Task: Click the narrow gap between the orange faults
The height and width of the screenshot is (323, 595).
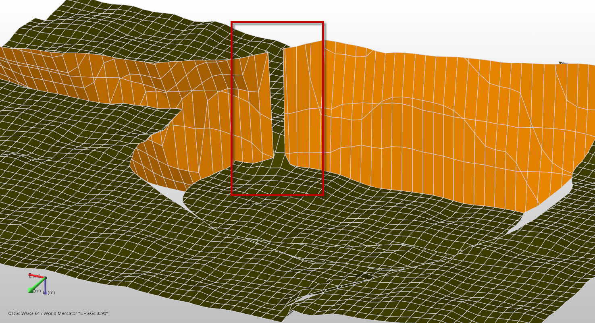Action: click(x=277, y=101)
